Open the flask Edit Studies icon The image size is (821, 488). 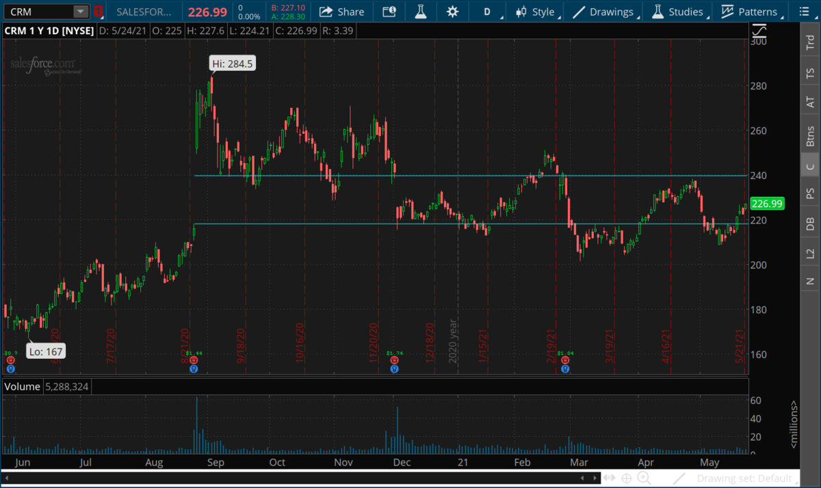(x=420, y=12)
